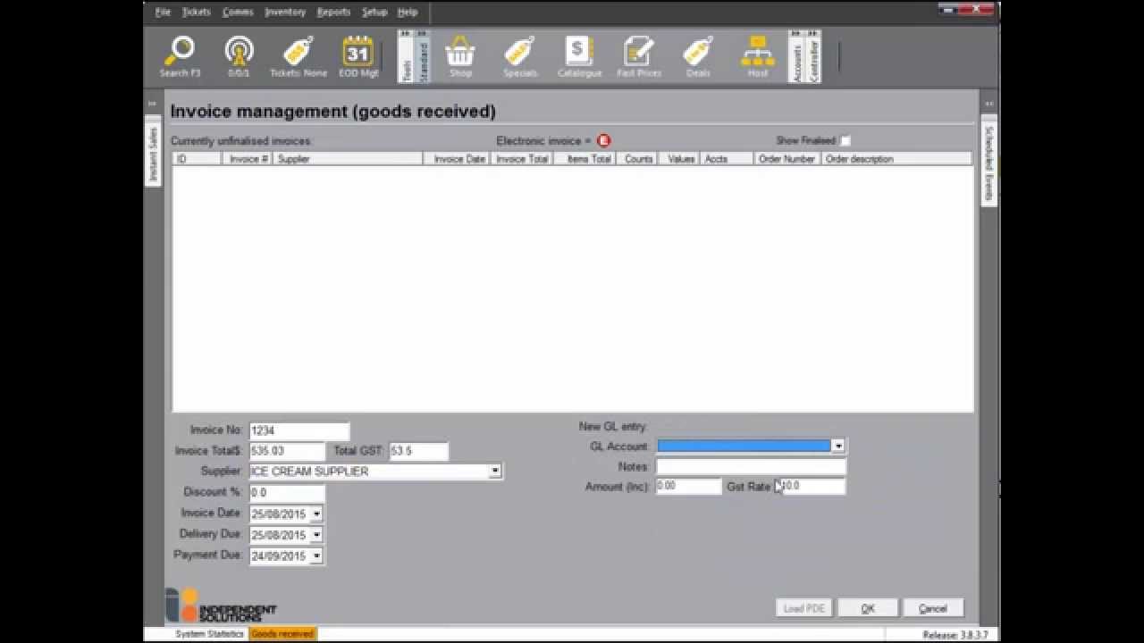Select the System Statistics status tab

tap(209, 634)
